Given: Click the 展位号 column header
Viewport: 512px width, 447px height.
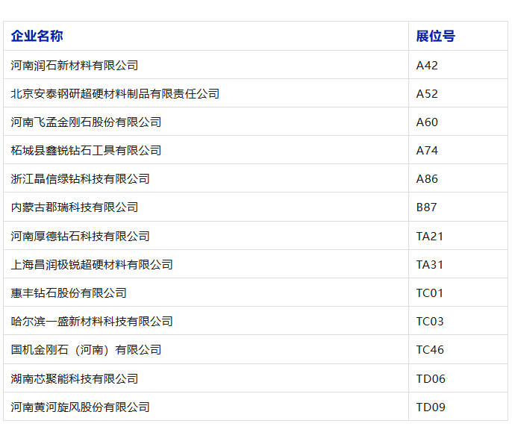Looking at the screenshot, I should point(436,36).
